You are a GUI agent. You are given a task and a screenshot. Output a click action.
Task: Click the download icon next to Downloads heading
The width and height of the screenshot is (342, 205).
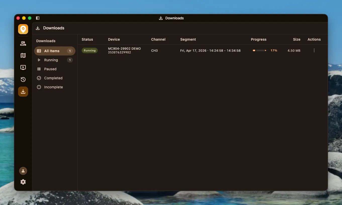click(x=38, y=28)
